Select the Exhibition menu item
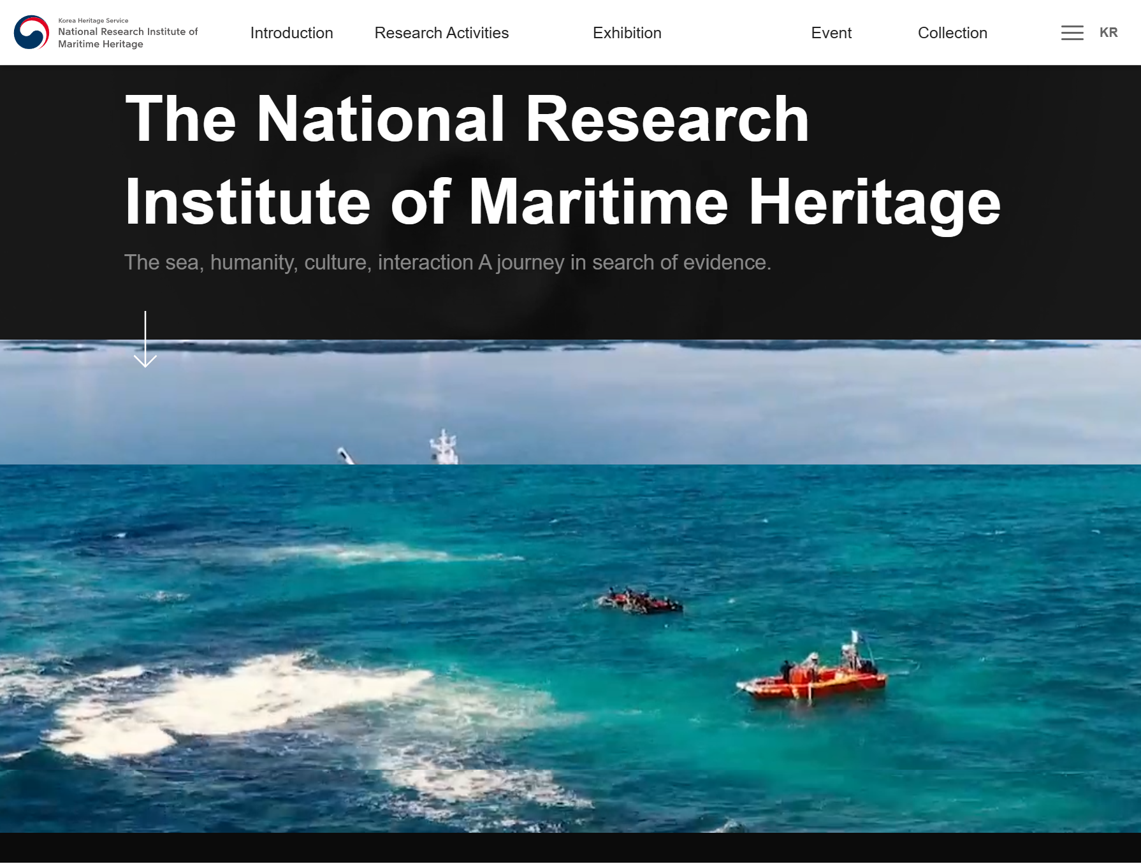Screen dimensions: 1141x864 pyautogui.click(x=627, y=33)
